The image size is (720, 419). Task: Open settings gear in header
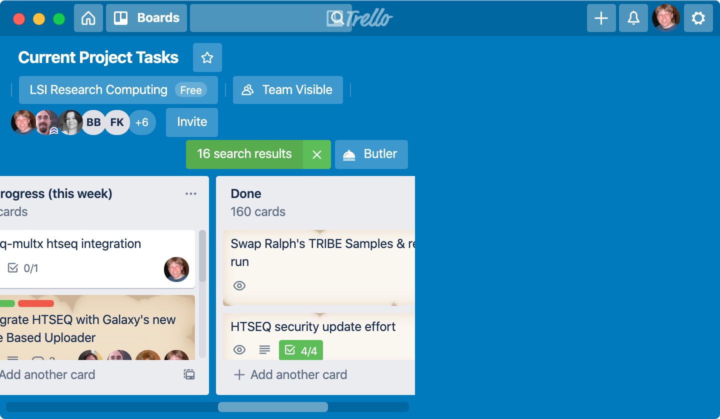click(x=698, y=18)
